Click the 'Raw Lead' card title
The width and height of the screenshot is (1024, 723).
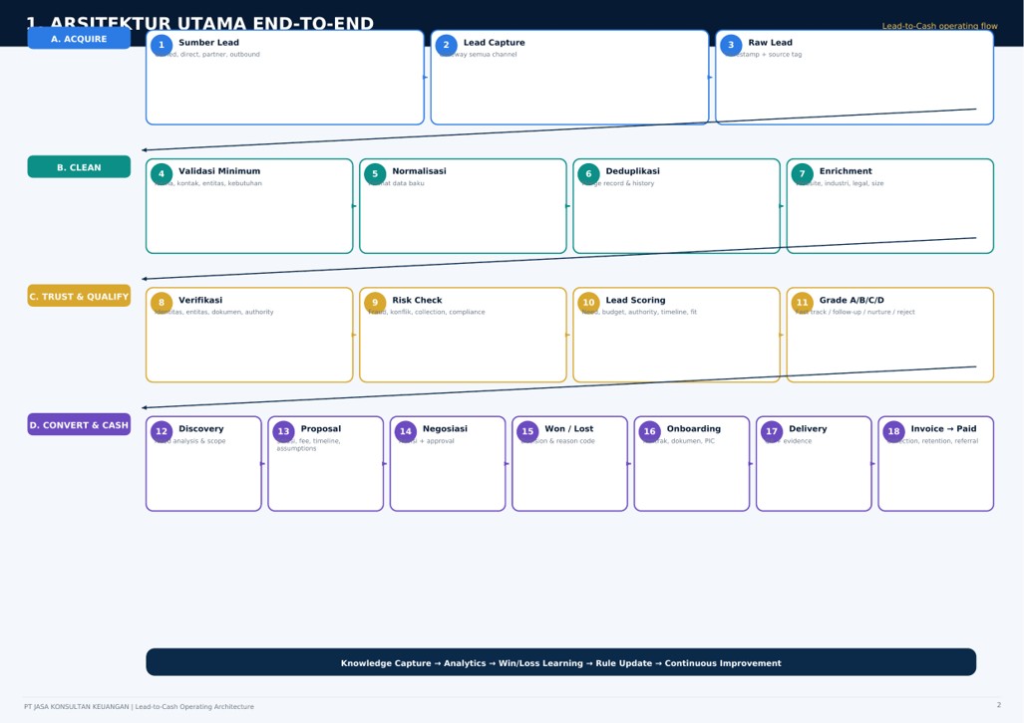click(x=770, y=43)
